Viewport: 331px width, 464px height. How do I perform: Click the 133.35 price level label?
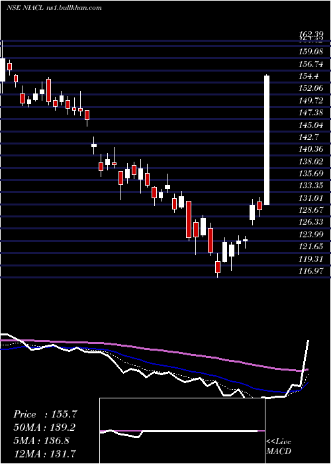pos(312,186)
